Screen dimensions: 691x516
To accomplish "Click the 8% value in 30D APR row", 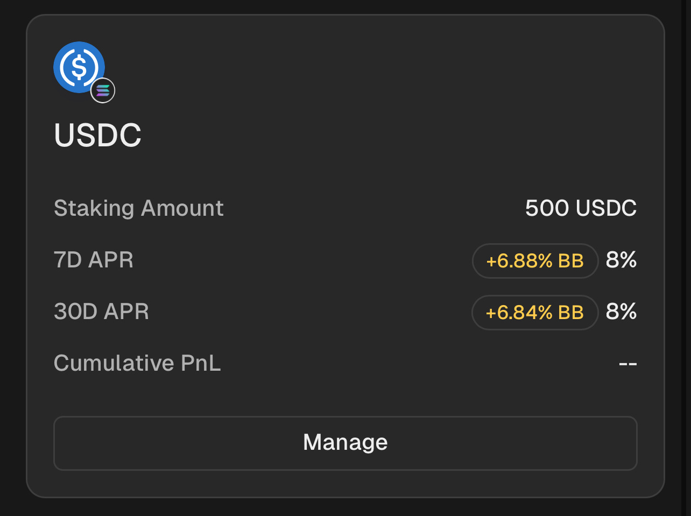I will click(x=622, y=312).
